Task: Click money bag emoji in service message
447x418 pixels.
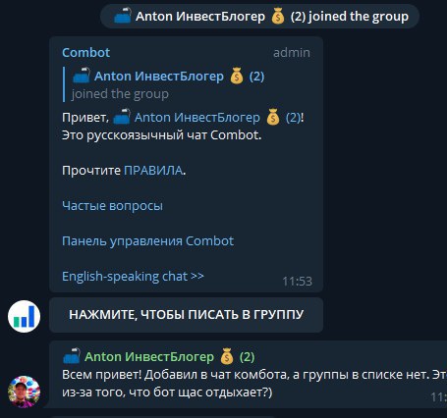Action: (278, 17)
